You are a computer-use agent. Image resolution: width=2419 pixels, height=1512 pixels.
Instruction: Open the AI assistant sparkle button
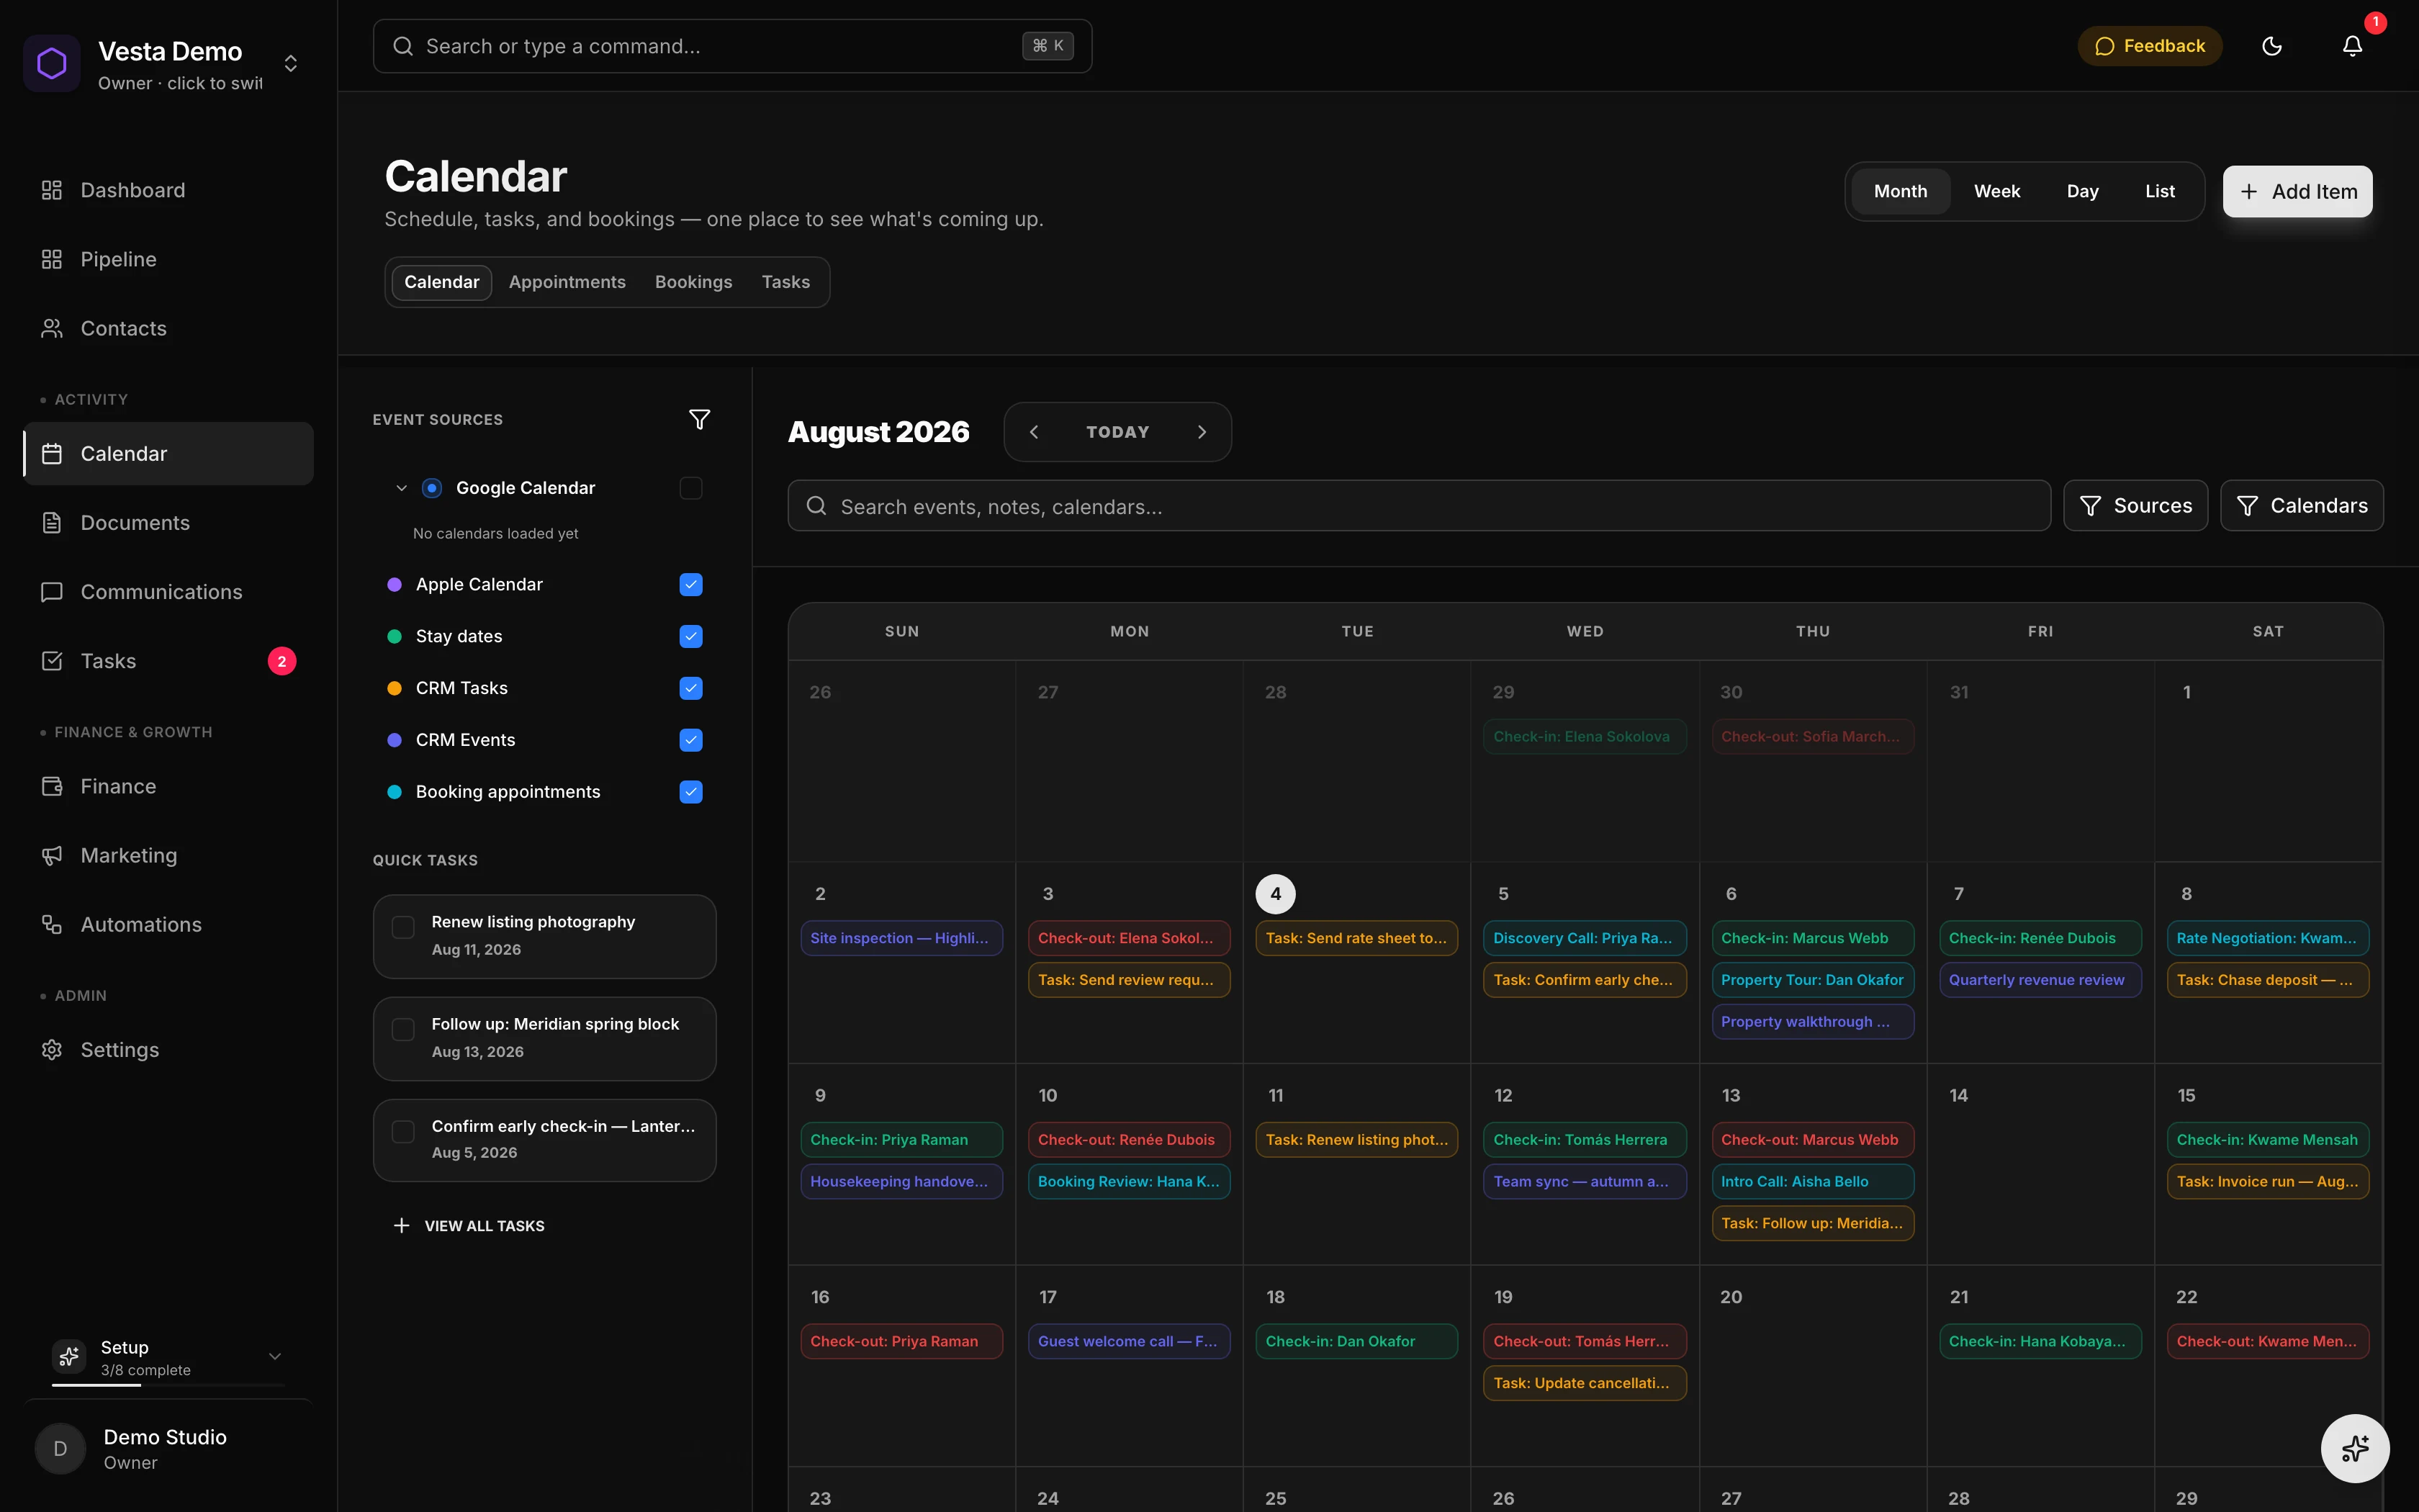coord(2355,1448)
